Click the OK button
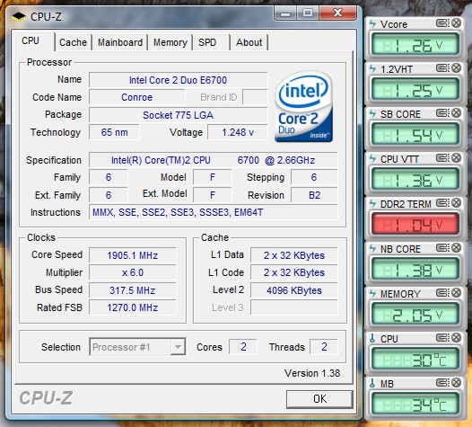 coord(319,399)
